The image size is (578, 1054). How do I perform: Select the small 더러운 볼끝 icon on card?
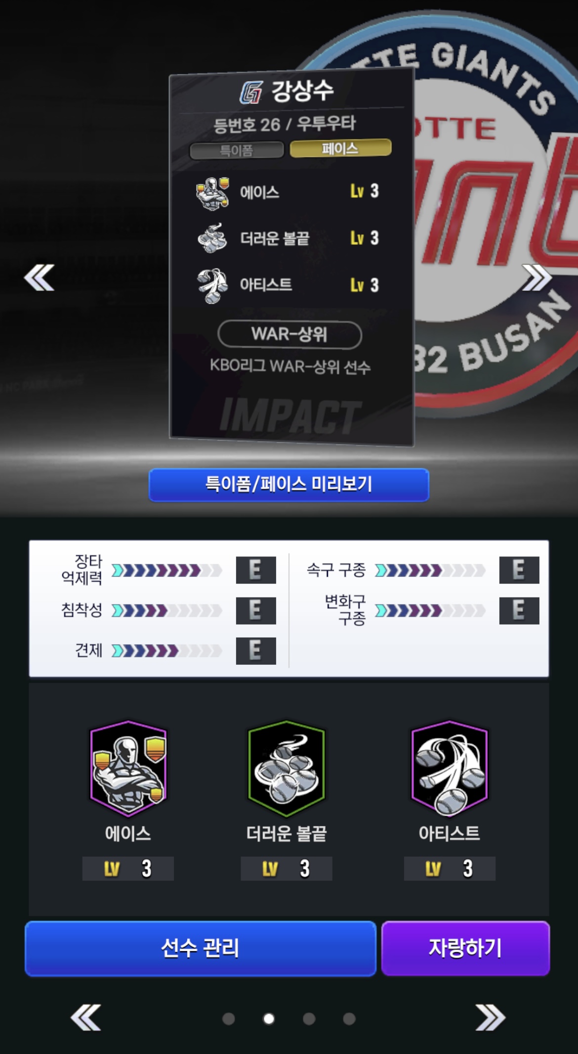(212, 238)
